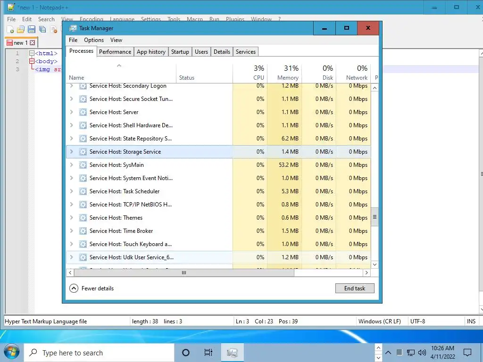Click the Fewer details toggle

point(92,288)
